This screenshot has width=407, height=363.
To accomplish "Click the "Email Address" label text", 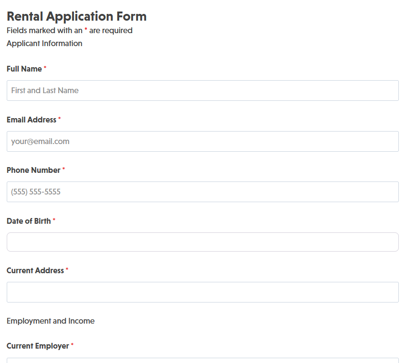I will [31, 120].
